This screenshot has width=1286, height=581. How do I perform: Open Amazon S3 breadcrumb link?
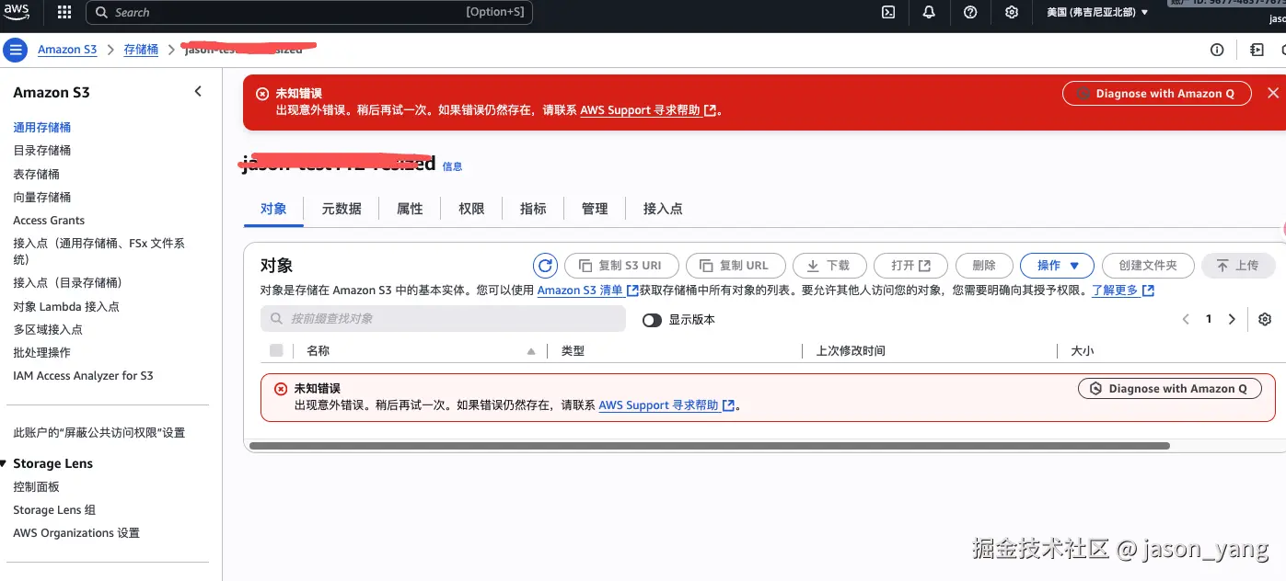(67, 50)
